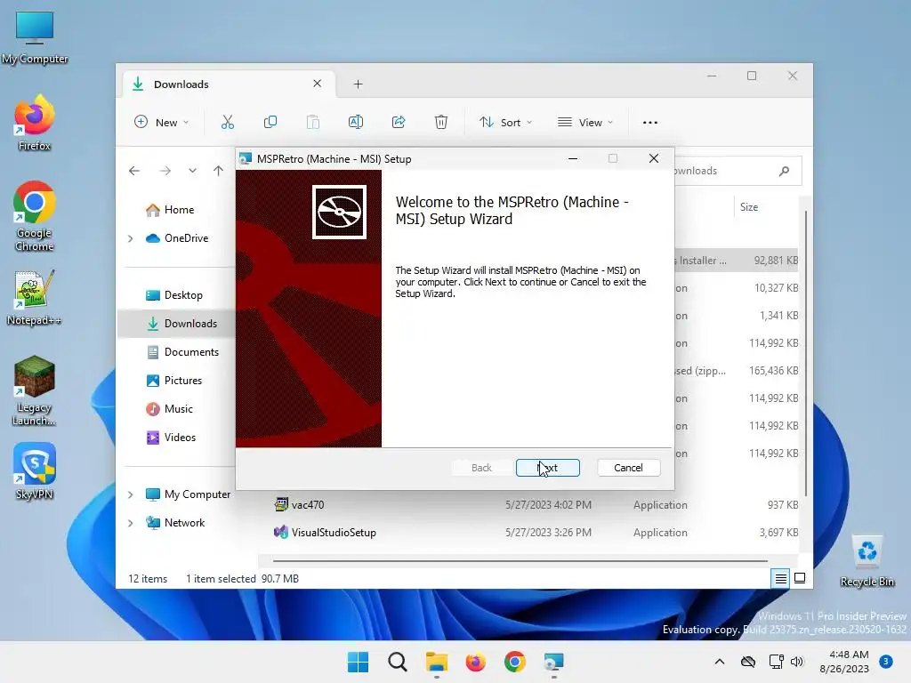
Task: Open the Windows Start menu
Action: point(358,662)
